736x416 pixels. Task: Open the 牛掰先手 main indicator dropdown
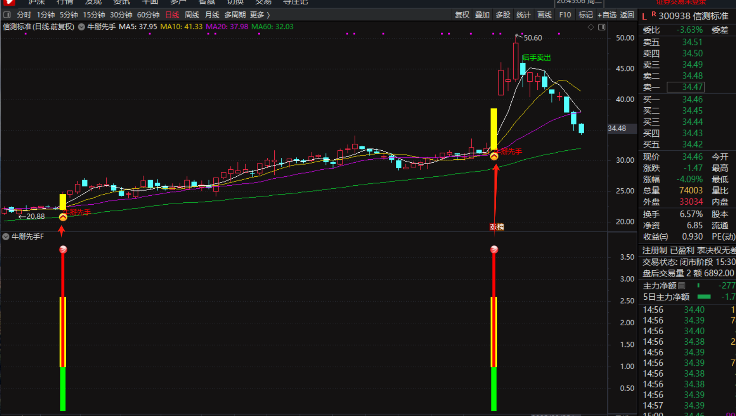81,27
